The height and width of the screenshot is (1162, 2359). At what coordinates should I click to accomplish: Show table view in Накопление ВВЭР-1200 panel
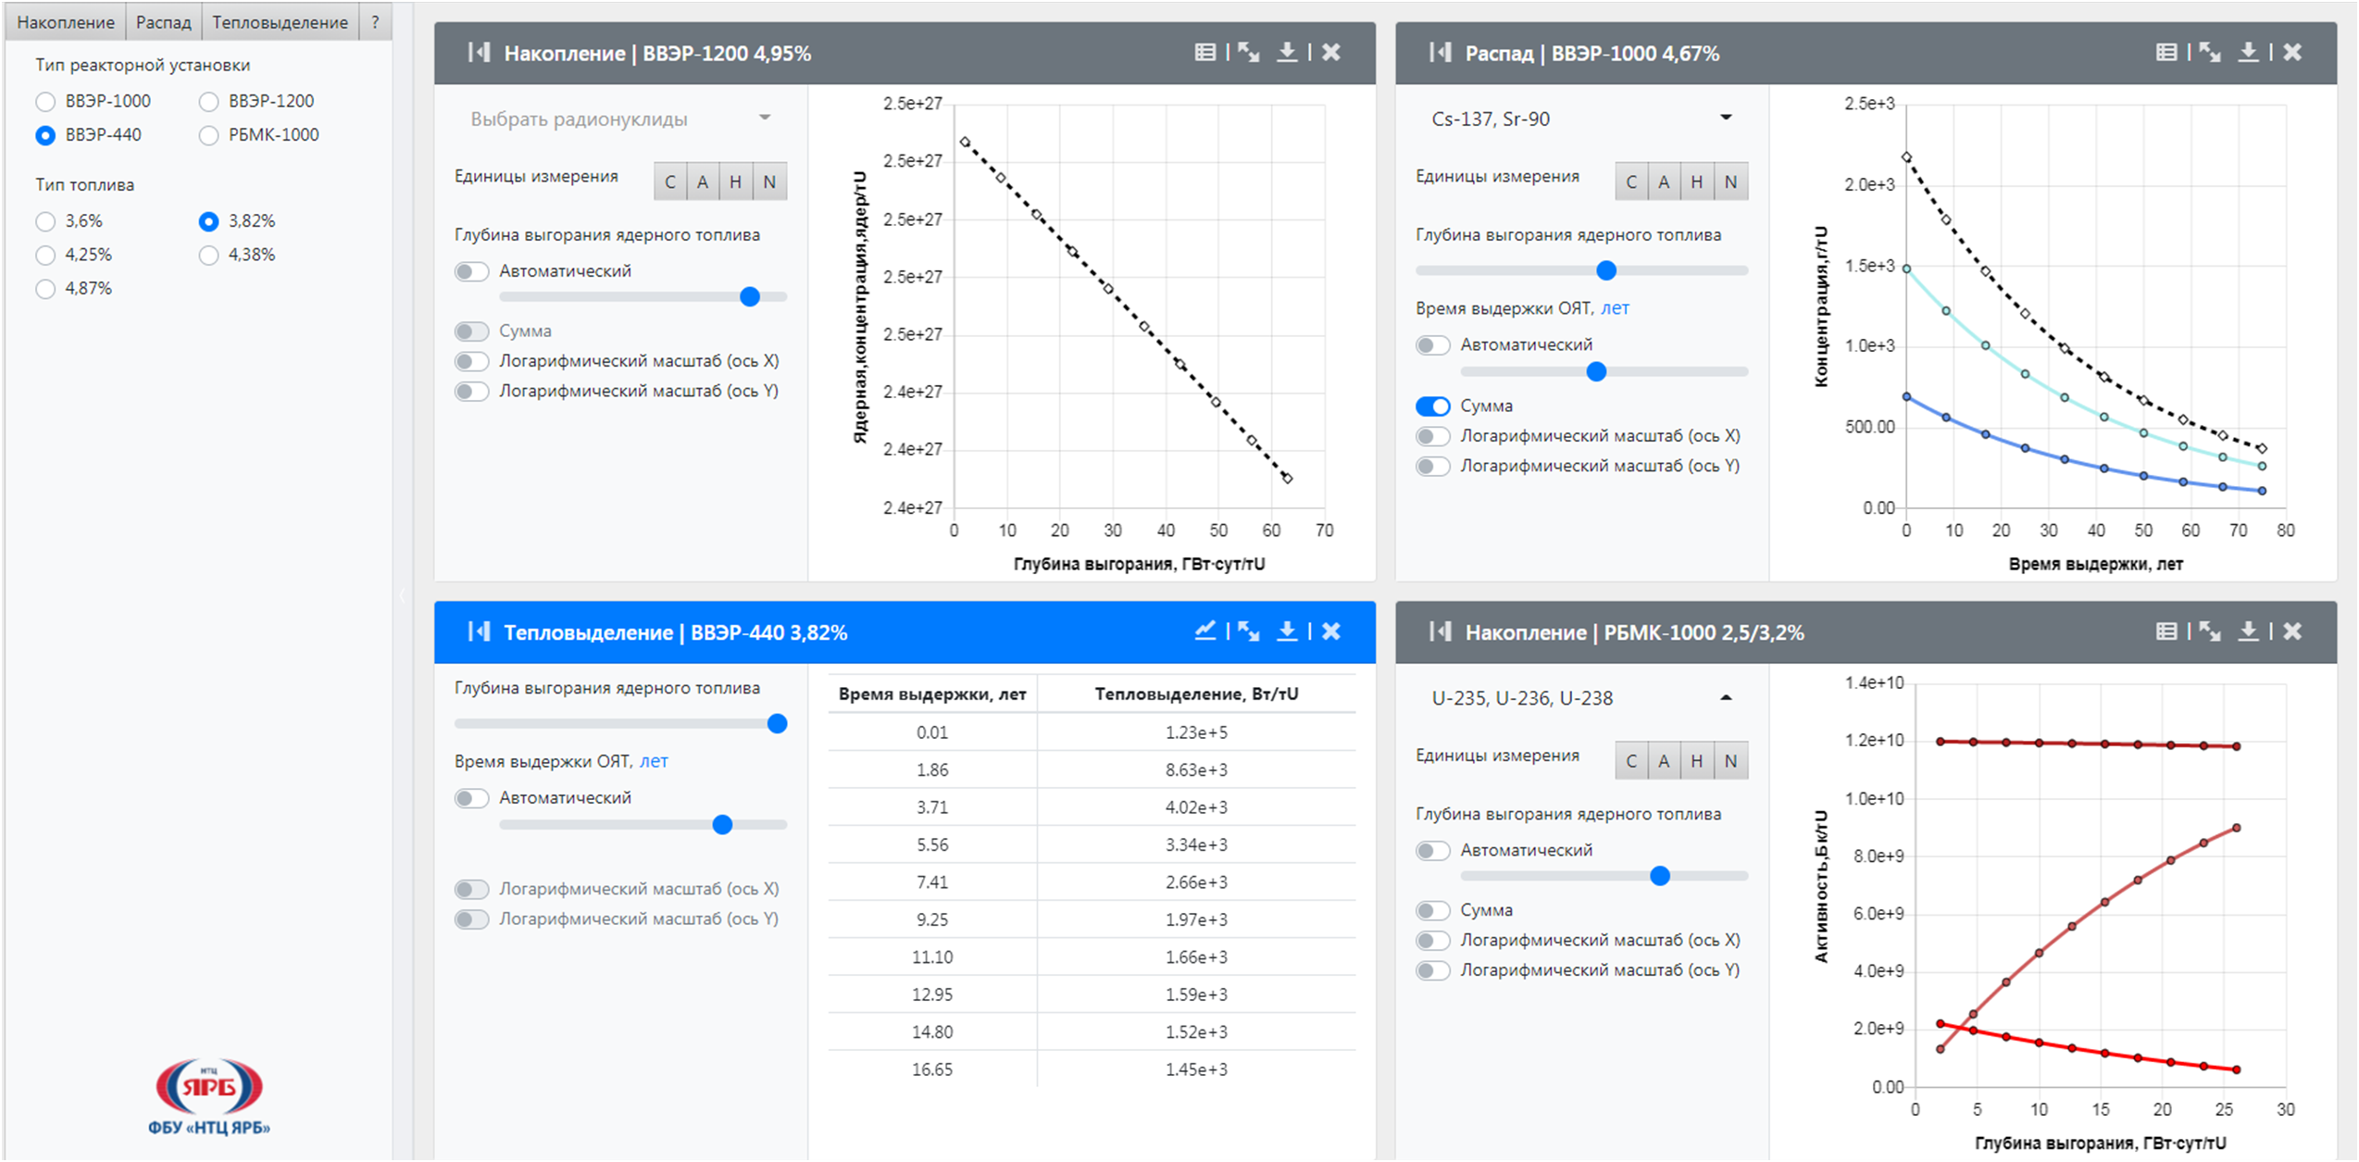pos(1204,53)
